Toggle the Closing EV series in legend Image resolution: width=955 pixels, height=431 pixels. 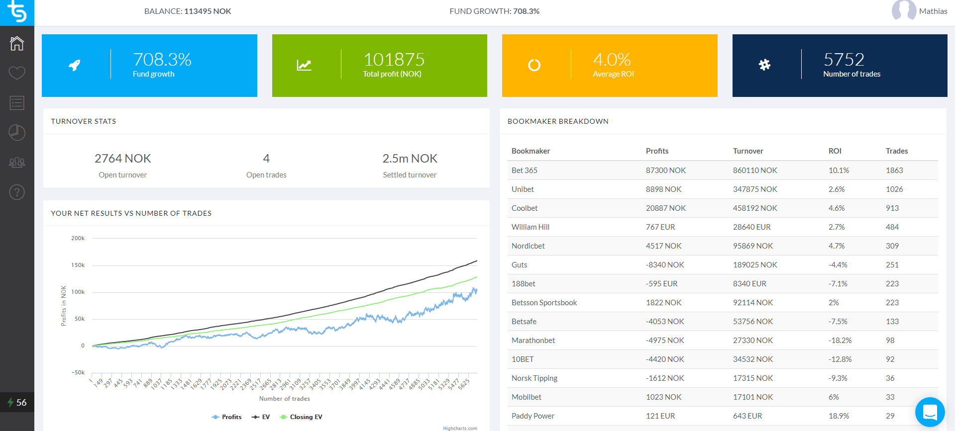[x=302, y=417]
